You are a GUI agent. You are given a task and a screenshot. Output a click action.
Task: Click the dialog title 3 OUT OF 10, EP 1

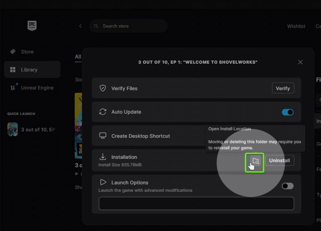coord(198,62)
